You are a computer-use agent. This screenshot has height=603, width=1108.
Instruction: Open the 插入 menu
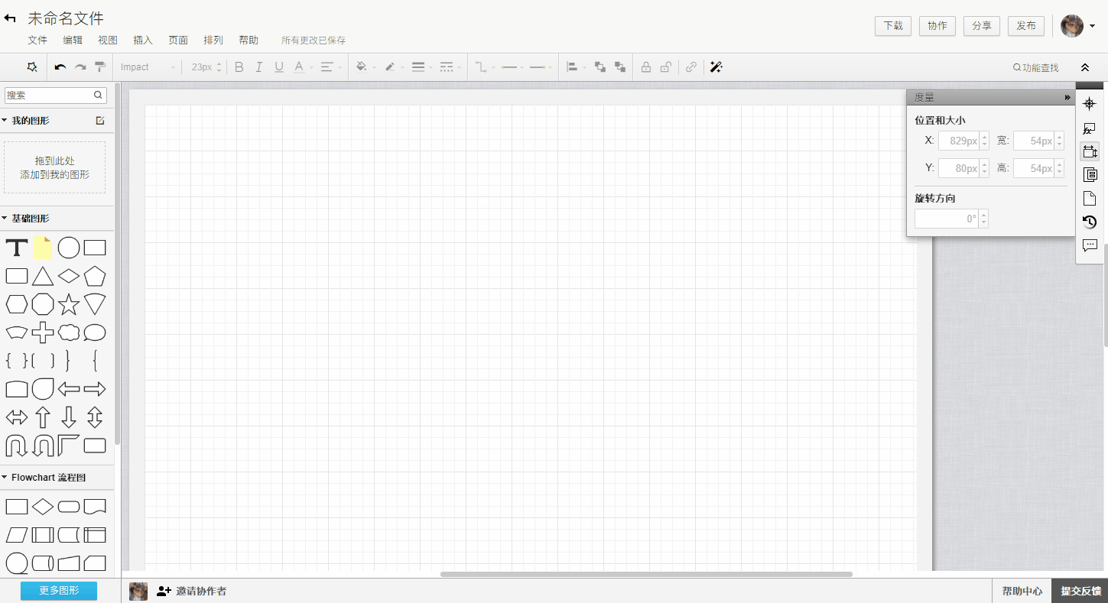click(x=143, y=41)
